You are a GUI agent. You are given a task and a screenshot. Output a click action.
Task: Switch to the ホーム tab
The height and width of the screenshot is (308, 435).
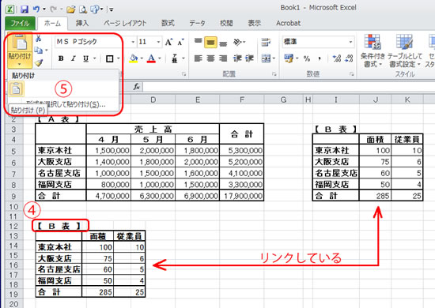[x=52, y=23]
